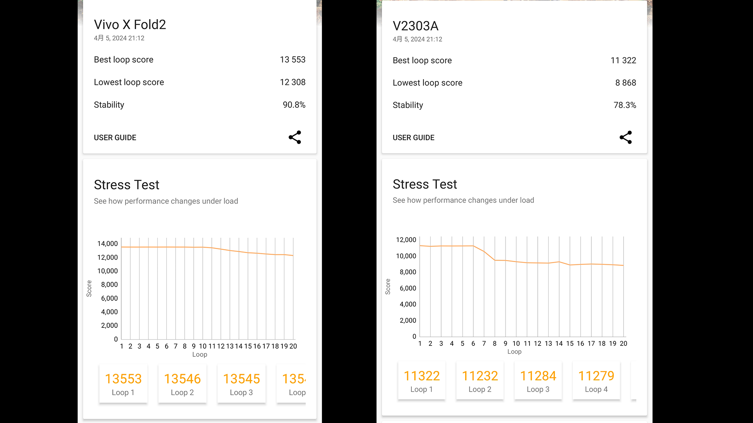Click the Best loop score row showing 13 553
The width and height of the screenshot is (753, 423).
pos(199,60)
